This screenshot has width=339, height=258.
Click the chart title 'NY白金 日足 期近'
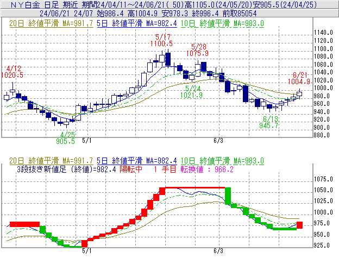[45, 4]
